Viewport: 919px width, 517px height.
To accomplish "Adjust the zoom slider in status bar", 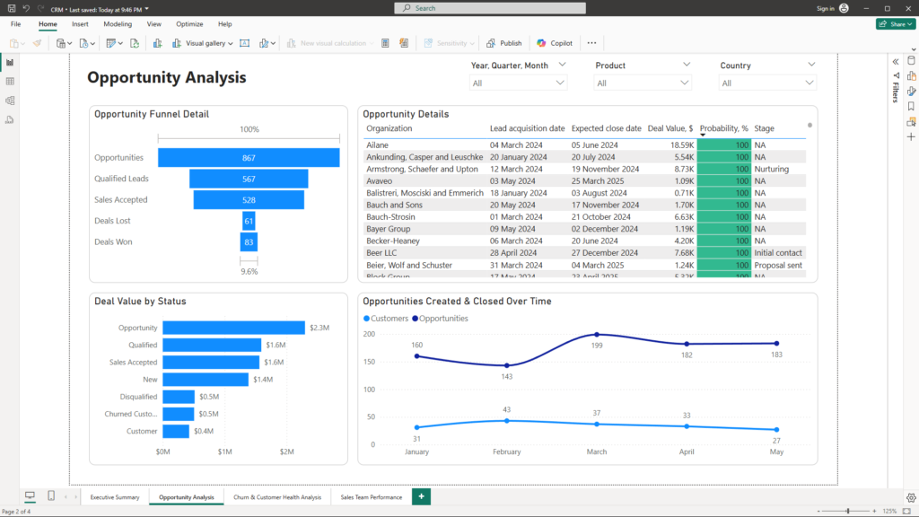I will (x=848, y=511).
